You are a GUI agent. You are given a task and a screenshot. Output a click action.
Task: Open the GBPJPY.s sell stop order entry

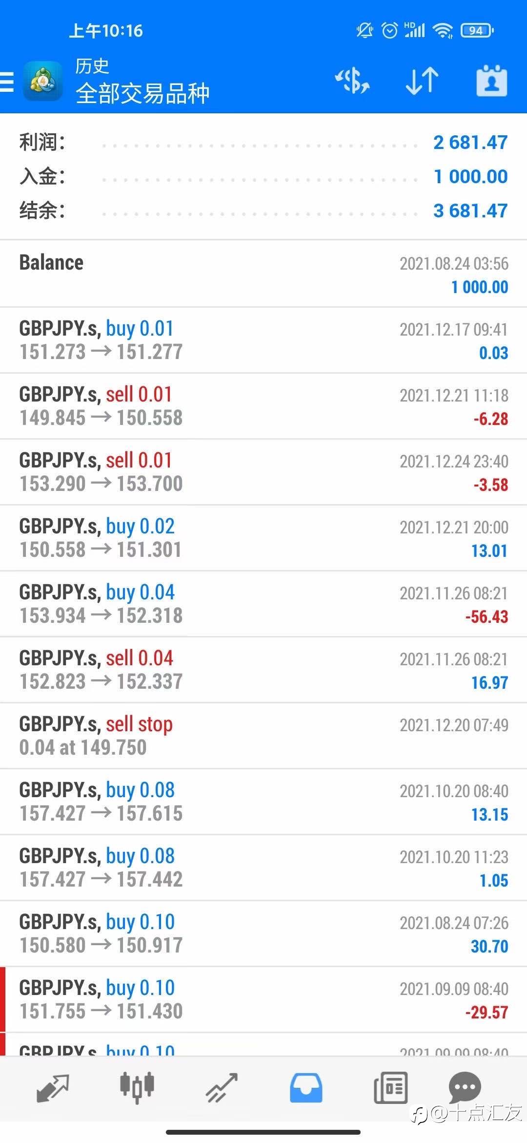[263, 736]
